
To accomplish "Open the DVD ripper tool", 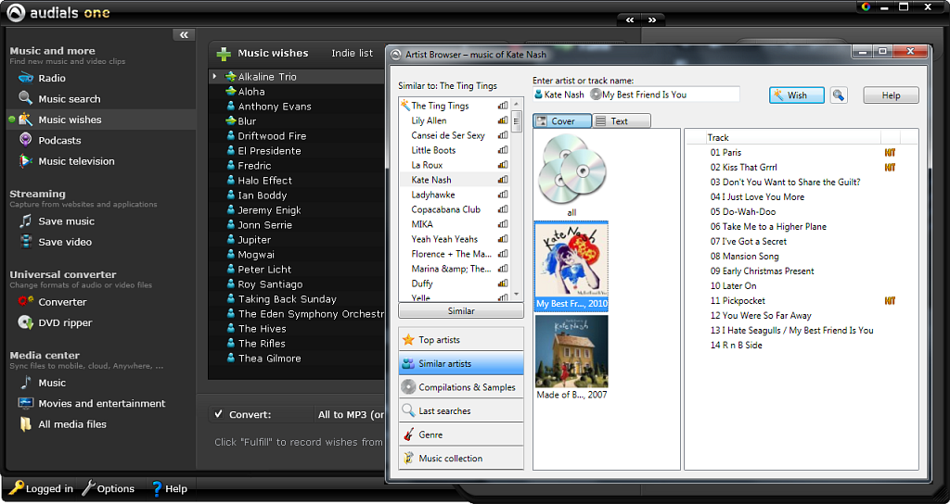I will tap(55, 323).
